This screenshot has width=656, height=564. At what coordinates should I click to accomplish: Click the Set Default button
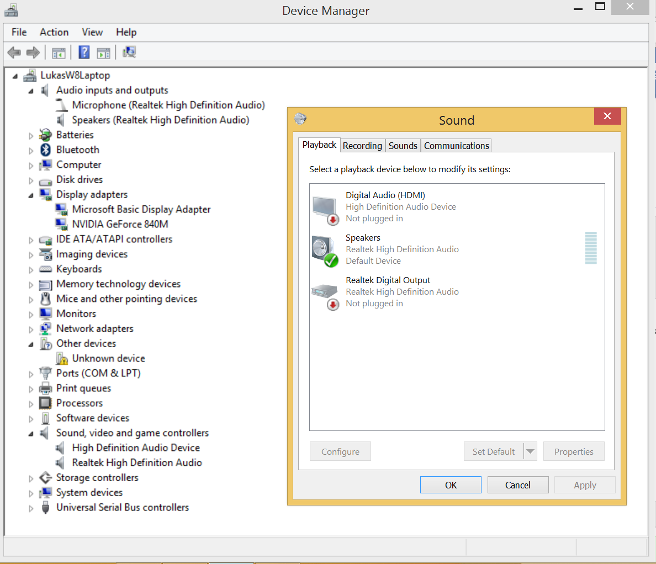(494, 451)
